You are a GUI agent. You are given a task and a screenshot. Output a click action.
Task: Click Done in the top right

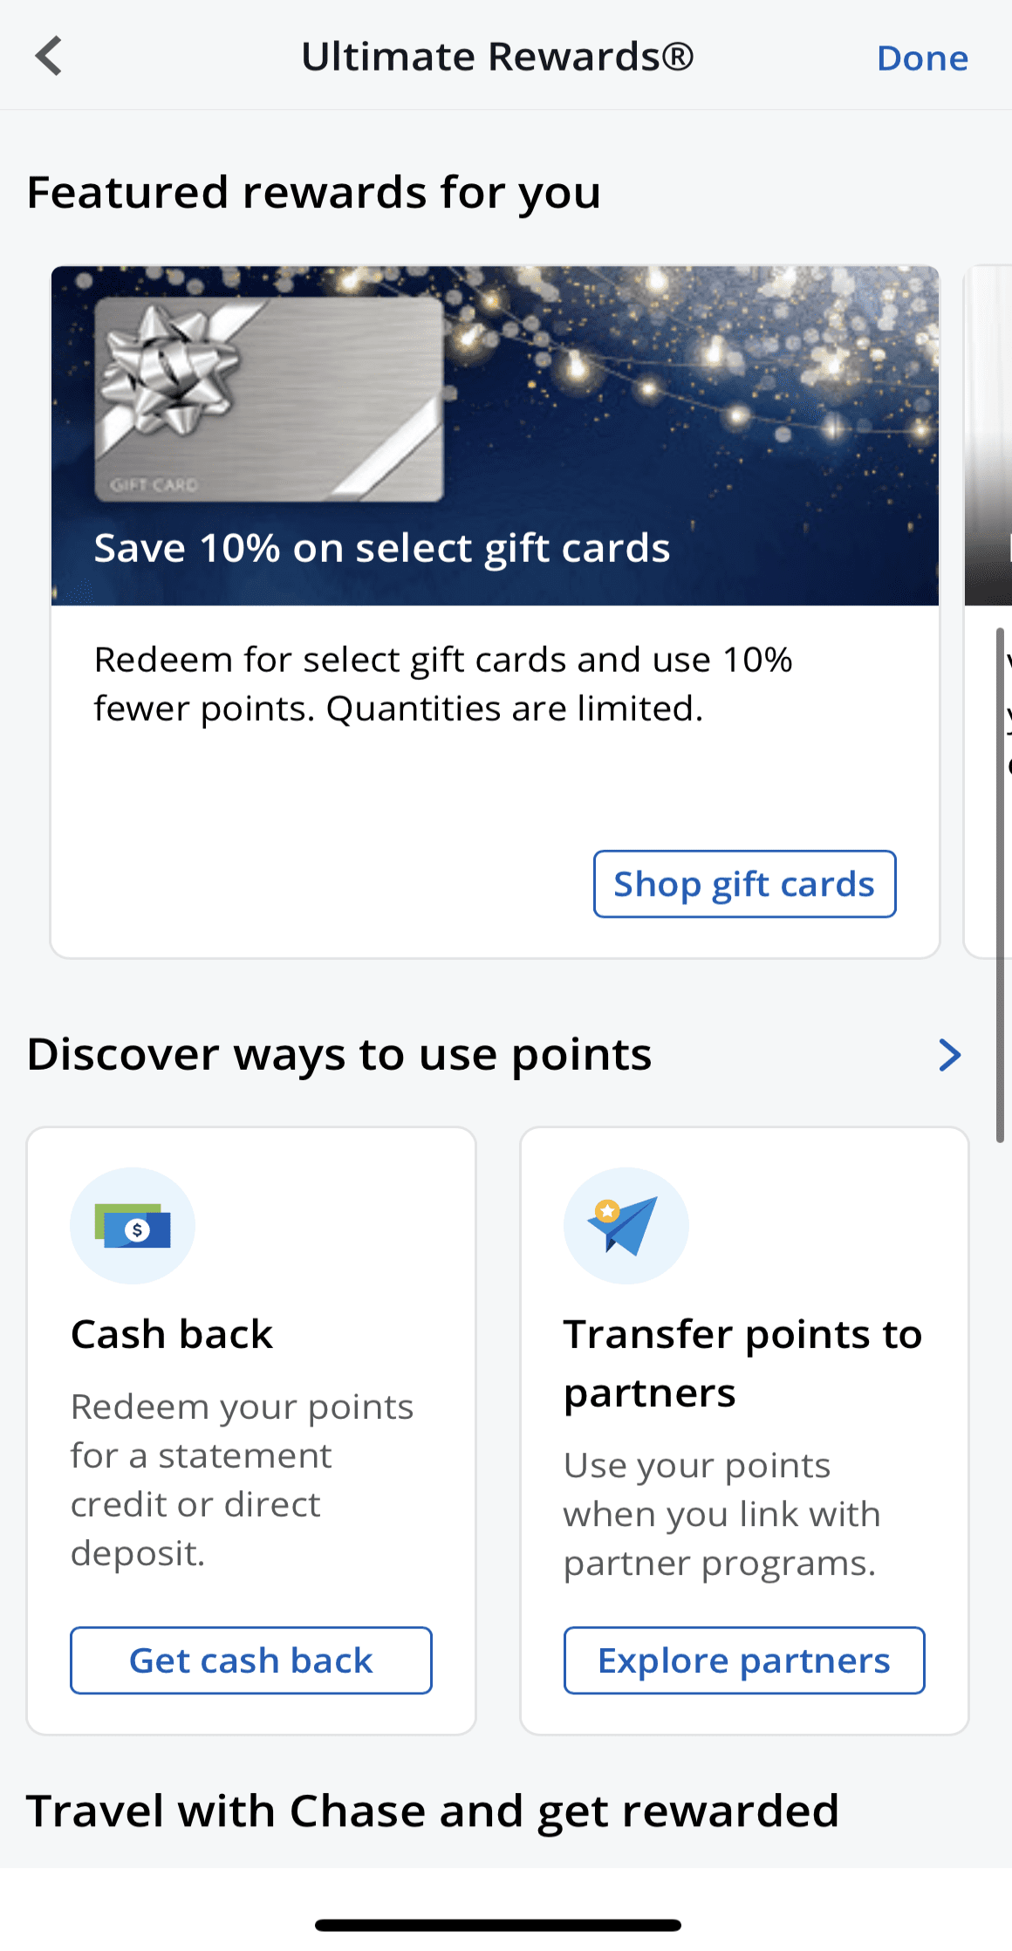pyautogui.click(x=922, y=58)
